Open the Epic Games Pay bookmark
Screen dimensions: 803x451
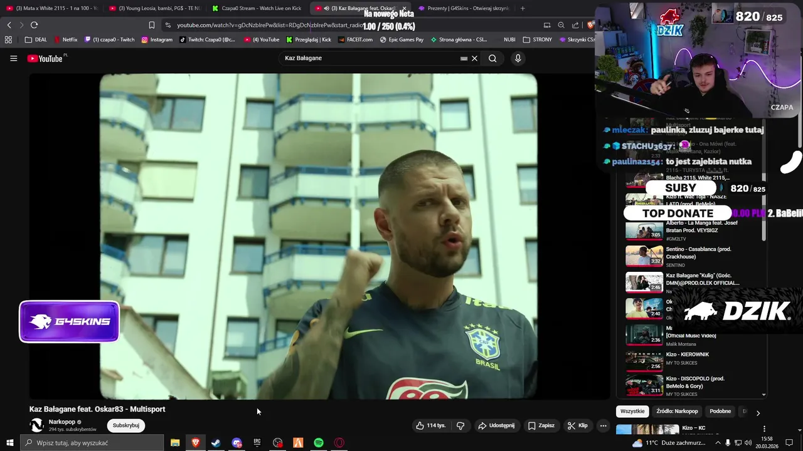point(401,39)
